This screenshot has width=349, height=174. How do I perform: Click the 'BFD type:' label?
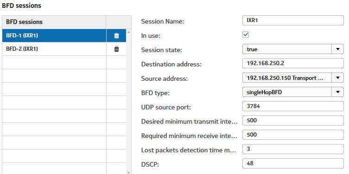click(x=155, y=93)
